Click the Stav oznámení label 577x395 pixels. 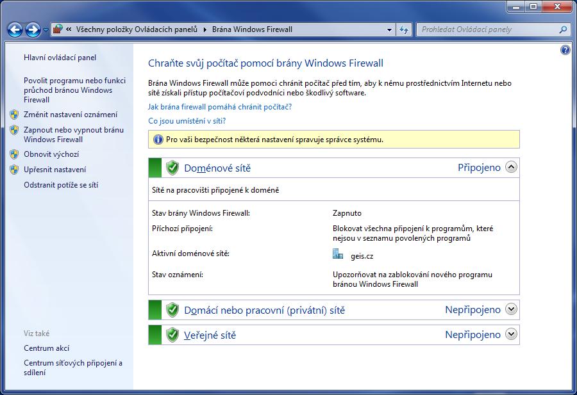pyautogui.click(x=178, y=275)
